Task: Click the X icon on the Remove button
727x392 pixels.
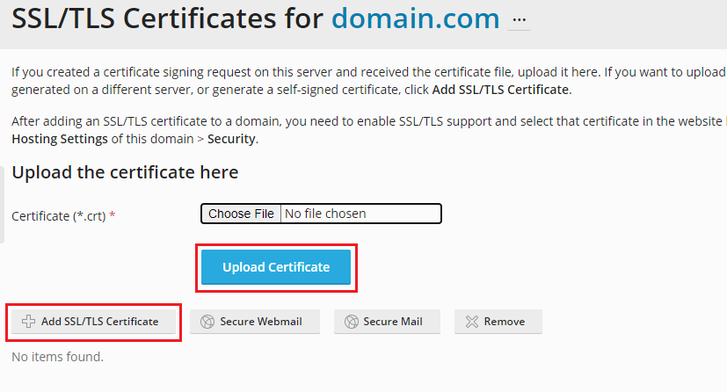Action: pyautogui.click(x=471, y=322)
